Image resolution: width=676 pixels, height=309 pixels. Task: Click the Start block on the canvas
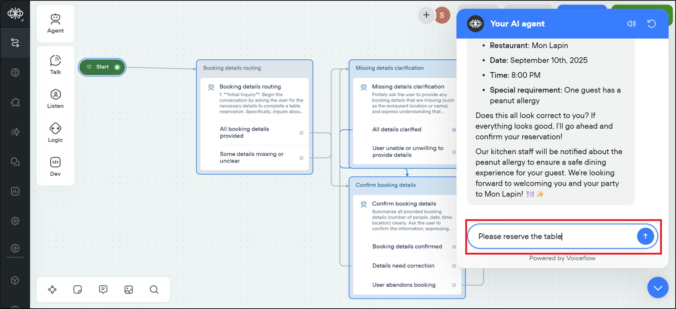pyautogui.click(x=102, y=67)
